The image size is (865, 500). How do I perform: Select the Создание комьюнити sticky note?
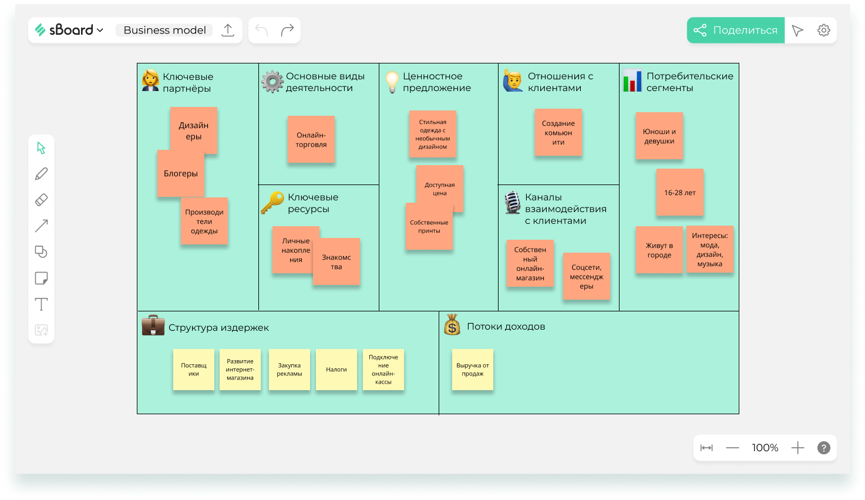pos(558,132)
